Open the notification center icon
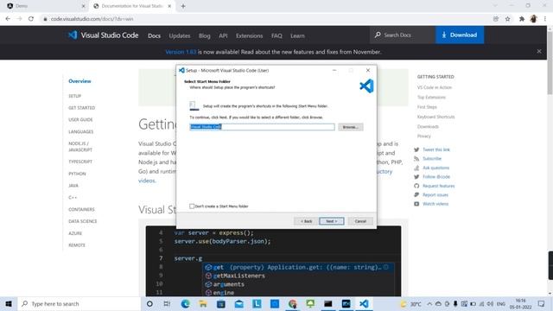The image size is (553, 311). pyautogui.click(x=542, y=303)
